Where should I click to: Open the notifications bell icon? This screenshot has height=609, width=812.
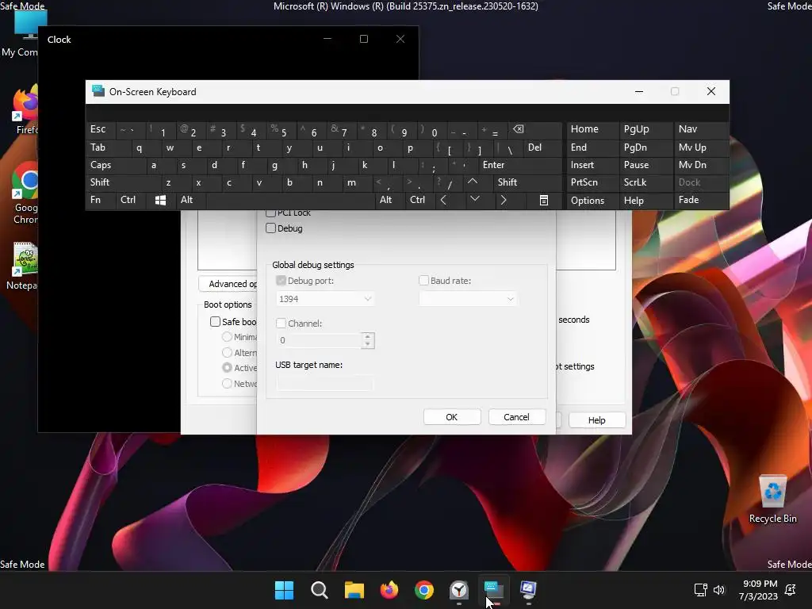791,589
